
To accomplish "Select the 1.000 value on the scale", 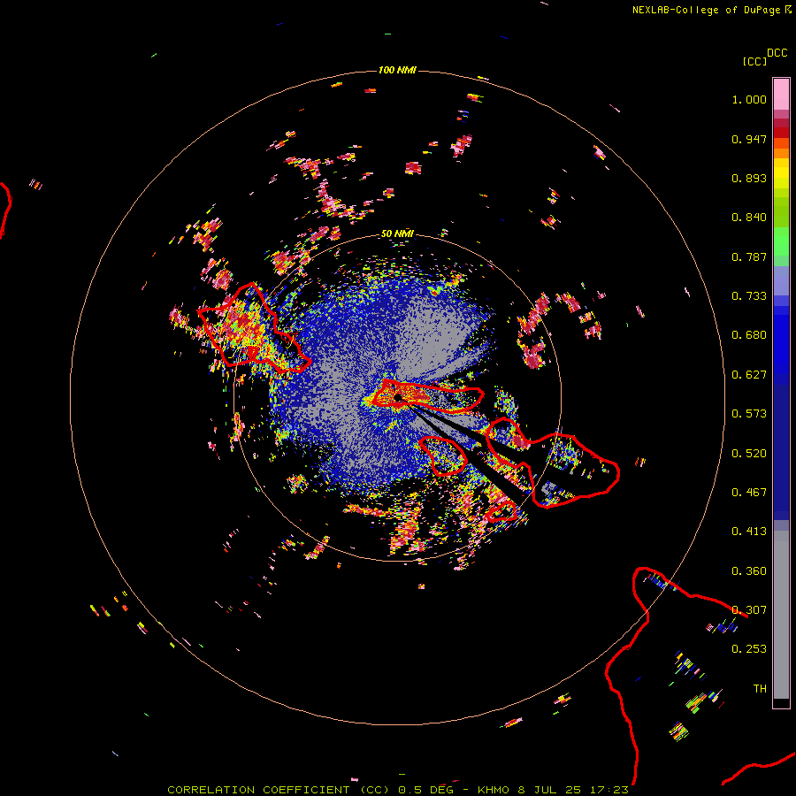I will (749, 99).
